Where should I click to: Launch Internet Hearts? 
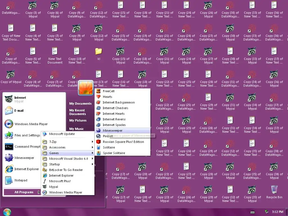coord(123,114)
